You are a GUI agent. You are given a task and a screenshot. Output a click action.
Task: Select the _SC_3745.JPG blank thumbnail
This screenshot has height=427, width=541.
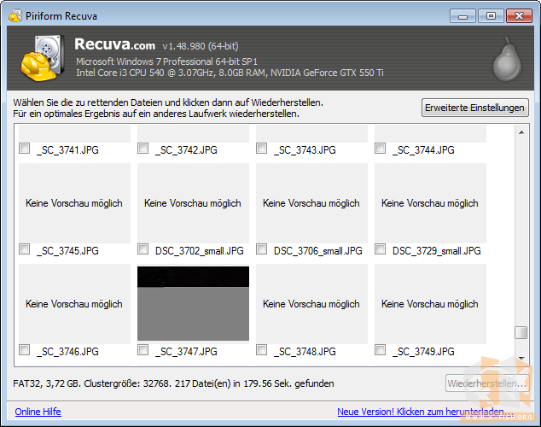[x=74, y=203]
